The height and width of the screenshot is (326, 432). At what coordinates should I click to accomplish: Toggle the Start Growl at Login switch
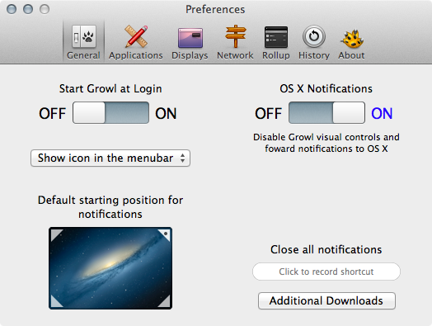click(110, 112)
